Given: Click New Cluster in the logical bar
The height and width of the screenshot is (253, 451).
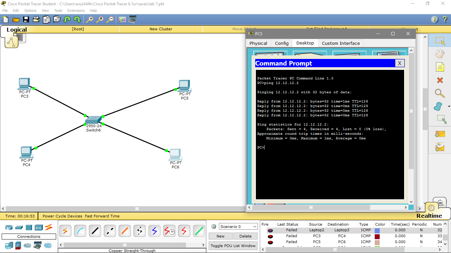Looking at the screenshot, I should [161, 29].
